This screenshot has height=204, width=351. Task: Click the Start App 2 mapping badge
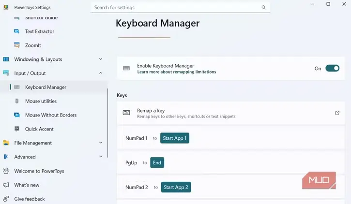coord(176,187)
